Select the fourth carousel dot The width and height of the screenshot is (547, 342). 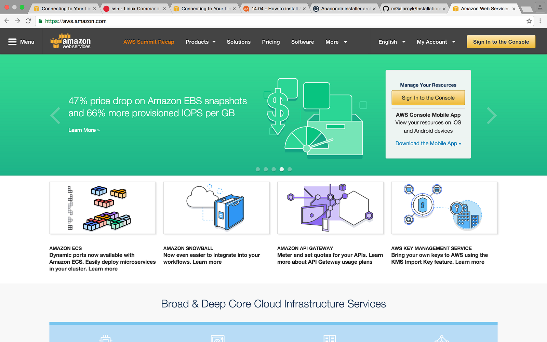point(282,169)
